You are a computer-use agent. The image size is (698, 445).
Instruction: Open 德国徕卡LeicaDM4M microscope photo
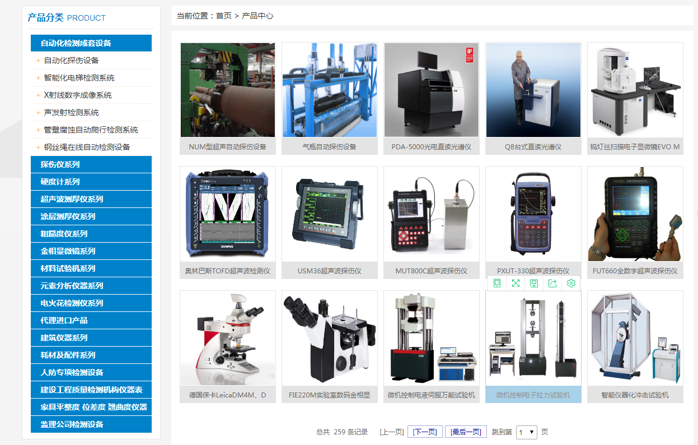click(x=228, y=338)
